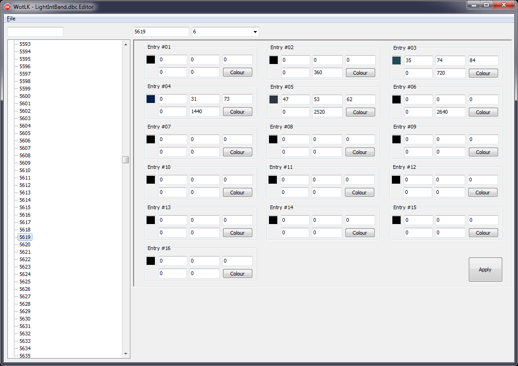The image size is (518, 366).
Task: Click the scroll down arrow of the list
Action: (x=125, y=354)
